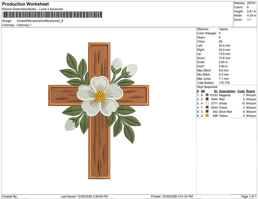The image size is (258, 199).
Task: Click the Down label
Action: [x=201, y=58]
